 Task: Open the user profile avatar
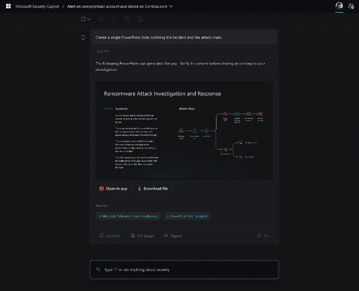[x=339, y=6]
